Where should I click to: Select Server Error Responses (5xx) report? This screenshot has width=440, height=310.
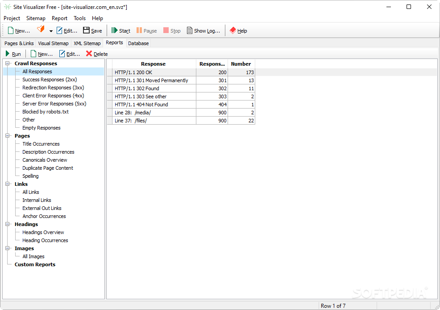(x=54, y=104)
